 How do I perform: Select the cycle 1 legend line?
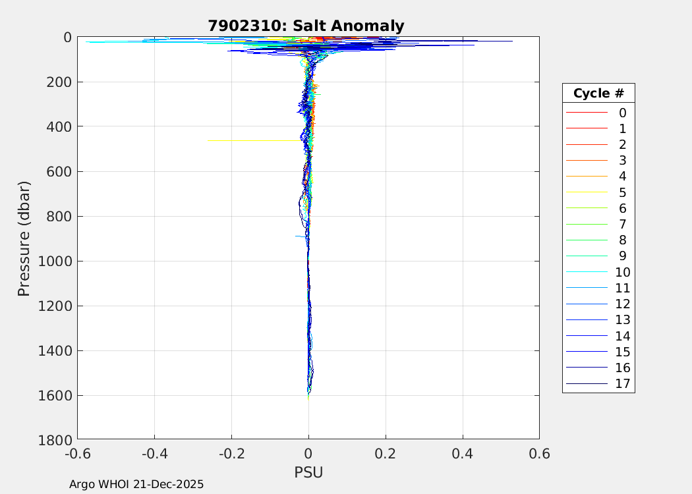click(586, 128)
